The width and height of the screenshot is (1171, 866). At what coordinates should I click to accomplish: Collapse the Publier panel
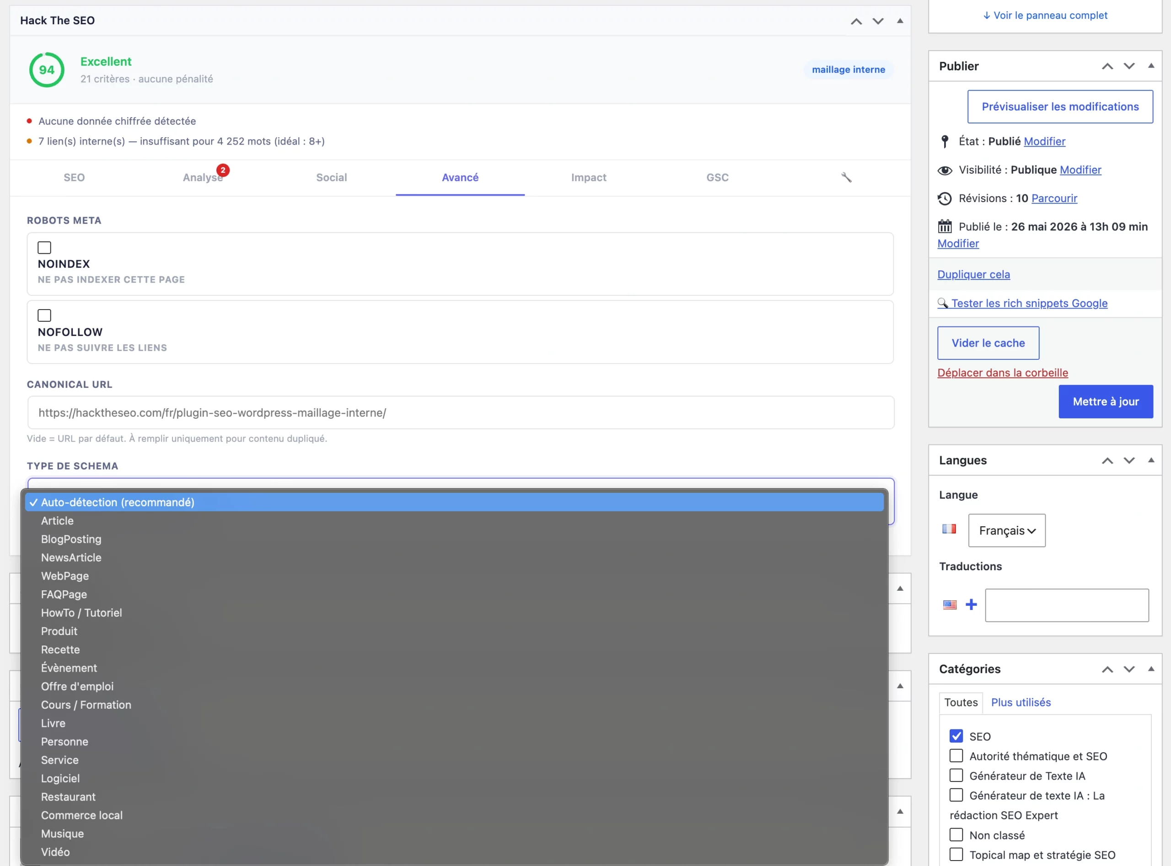[x=1151, y=66]
